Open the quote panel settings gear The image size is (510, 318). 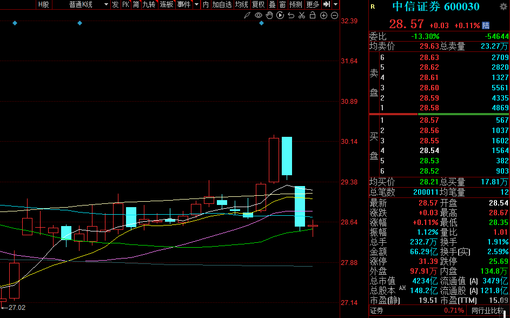[x=504, y=7]
